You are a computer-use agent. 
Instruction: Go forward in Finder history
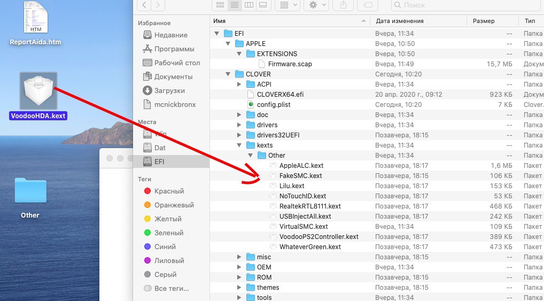coord(158,5)
